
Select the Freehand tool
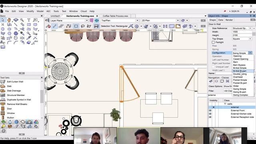pos(22,29)
